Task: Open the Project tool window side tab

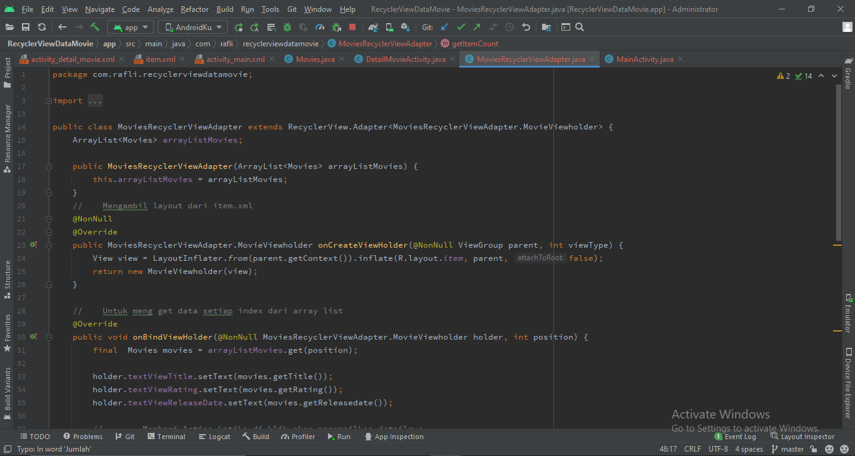Action: [8, 72]
